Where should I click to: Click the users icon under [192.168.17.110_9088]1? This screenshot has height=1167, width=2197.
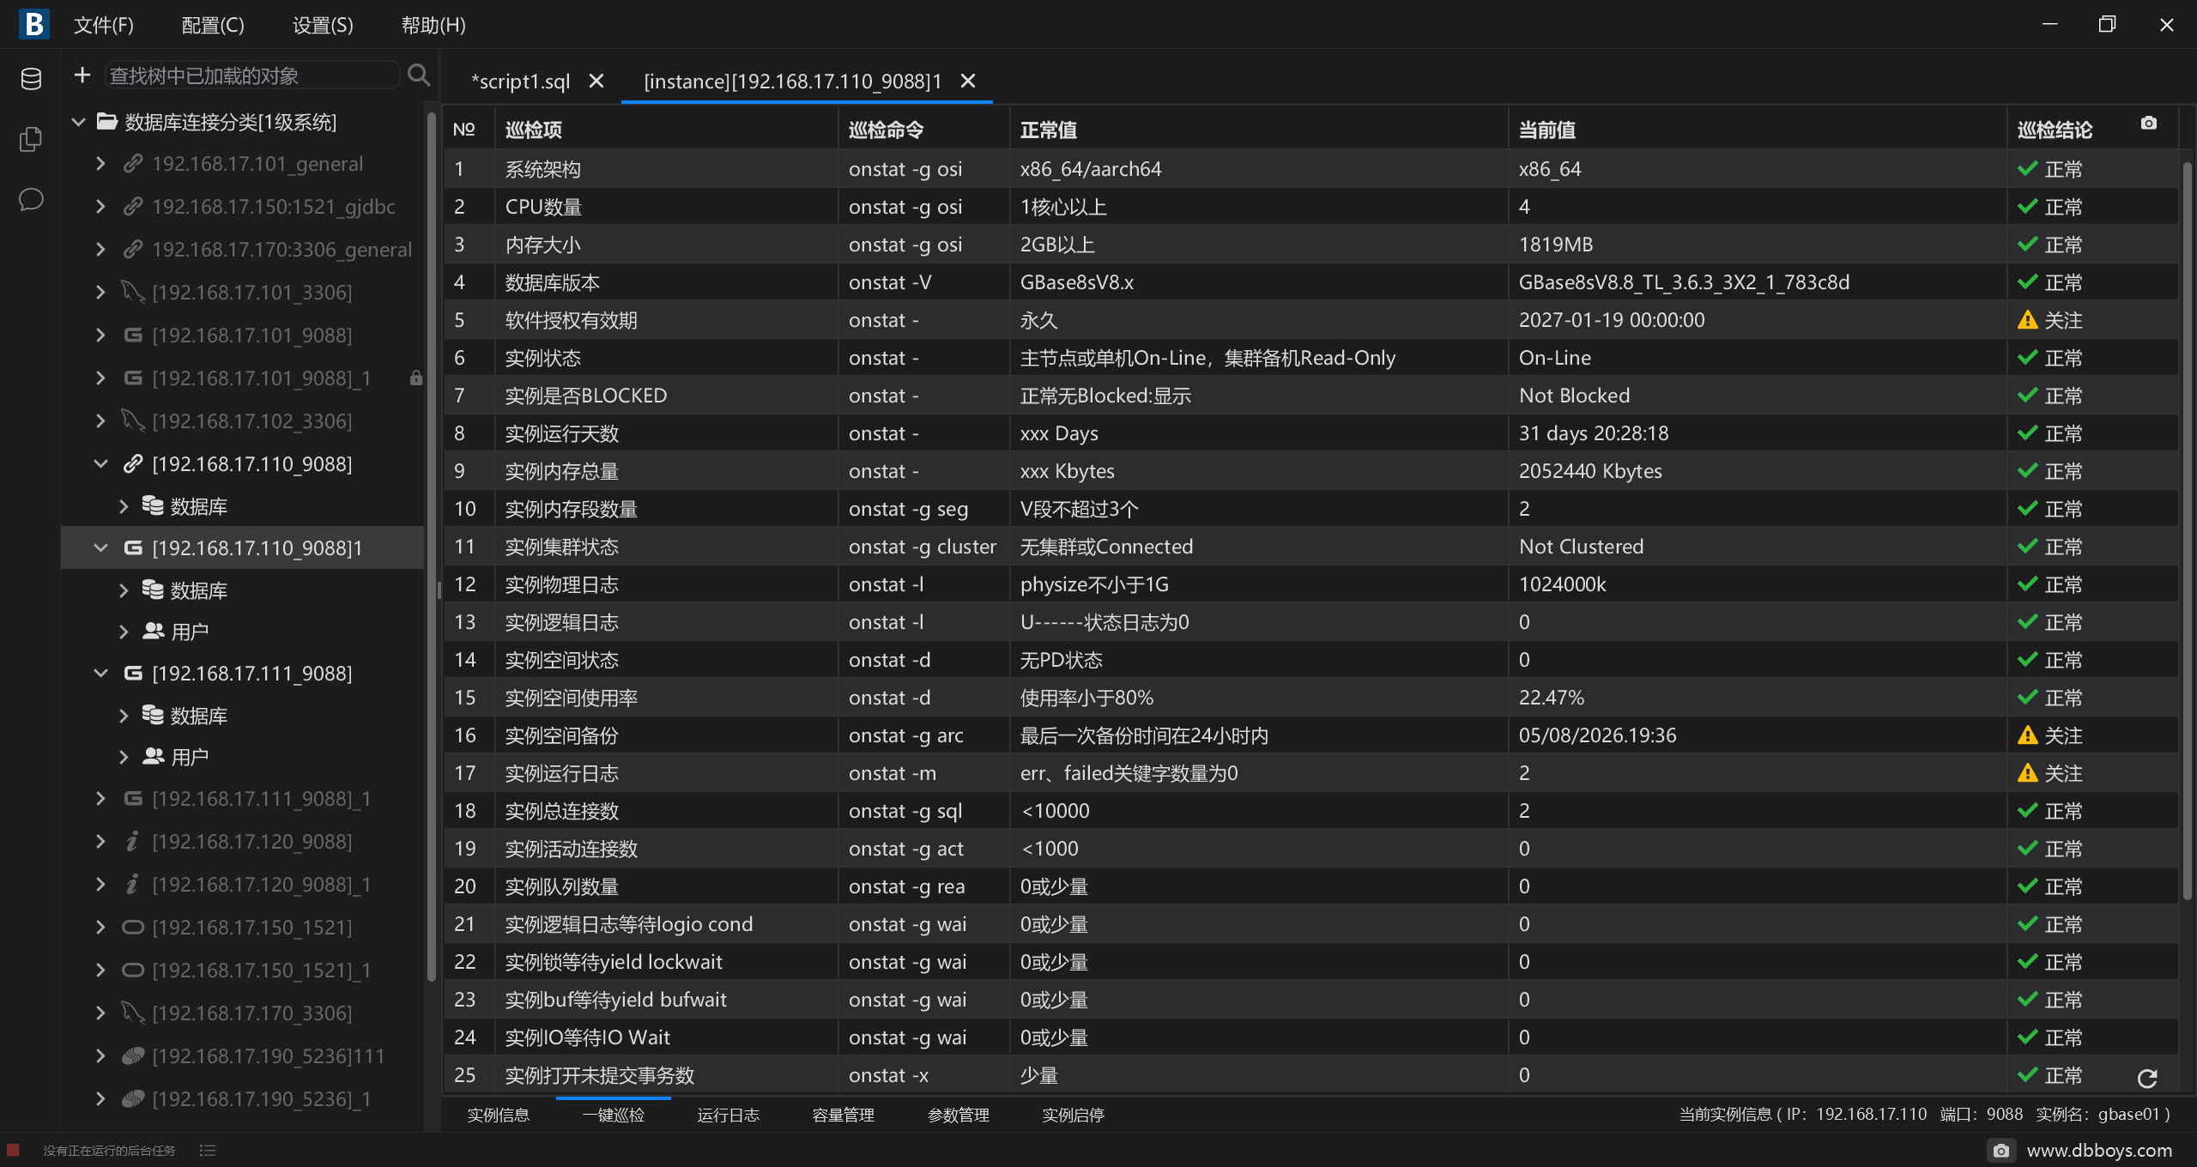(154, 632)
